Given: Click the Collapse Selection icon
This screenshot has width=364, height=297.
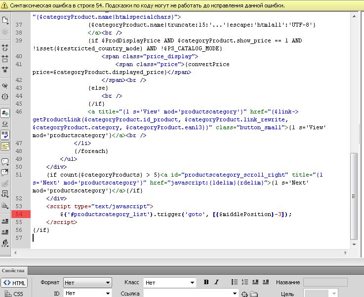Looking at the screenshot, I should click(x=5, y=58).
